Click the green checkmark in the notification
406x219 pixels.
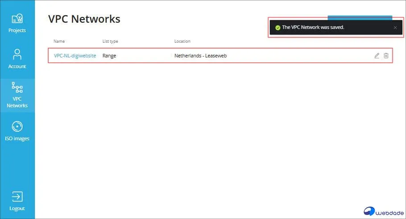click(278, 28)
